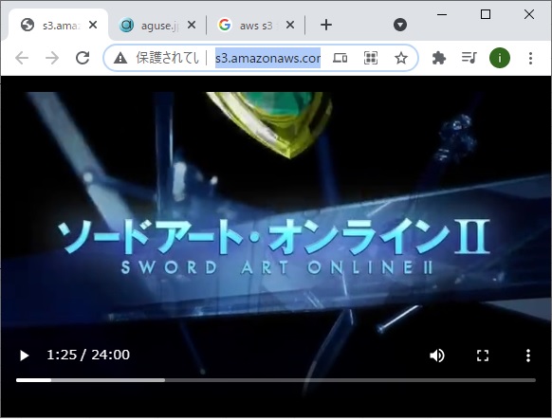The height and width of the screenshot is (420, 552).
Task: Go back to previous page
Action: (22, 58)
